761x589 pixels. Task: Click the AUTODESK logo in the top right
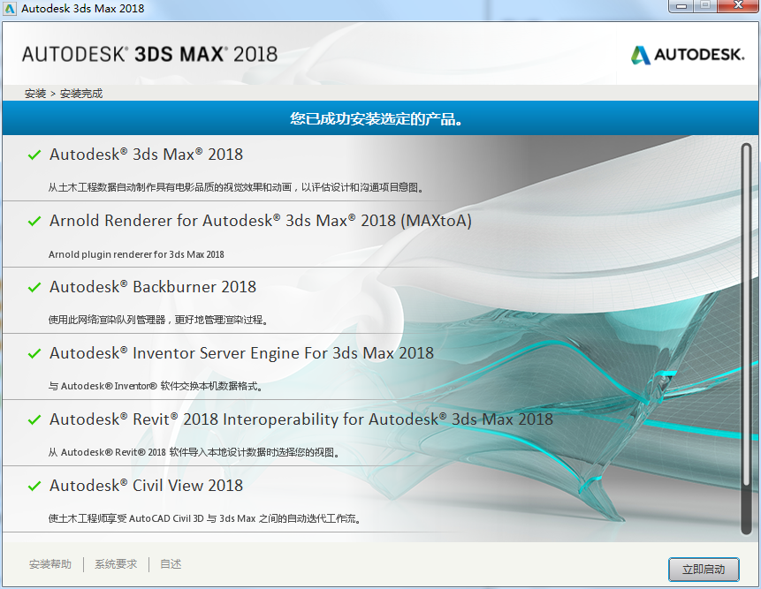[687, 54]
